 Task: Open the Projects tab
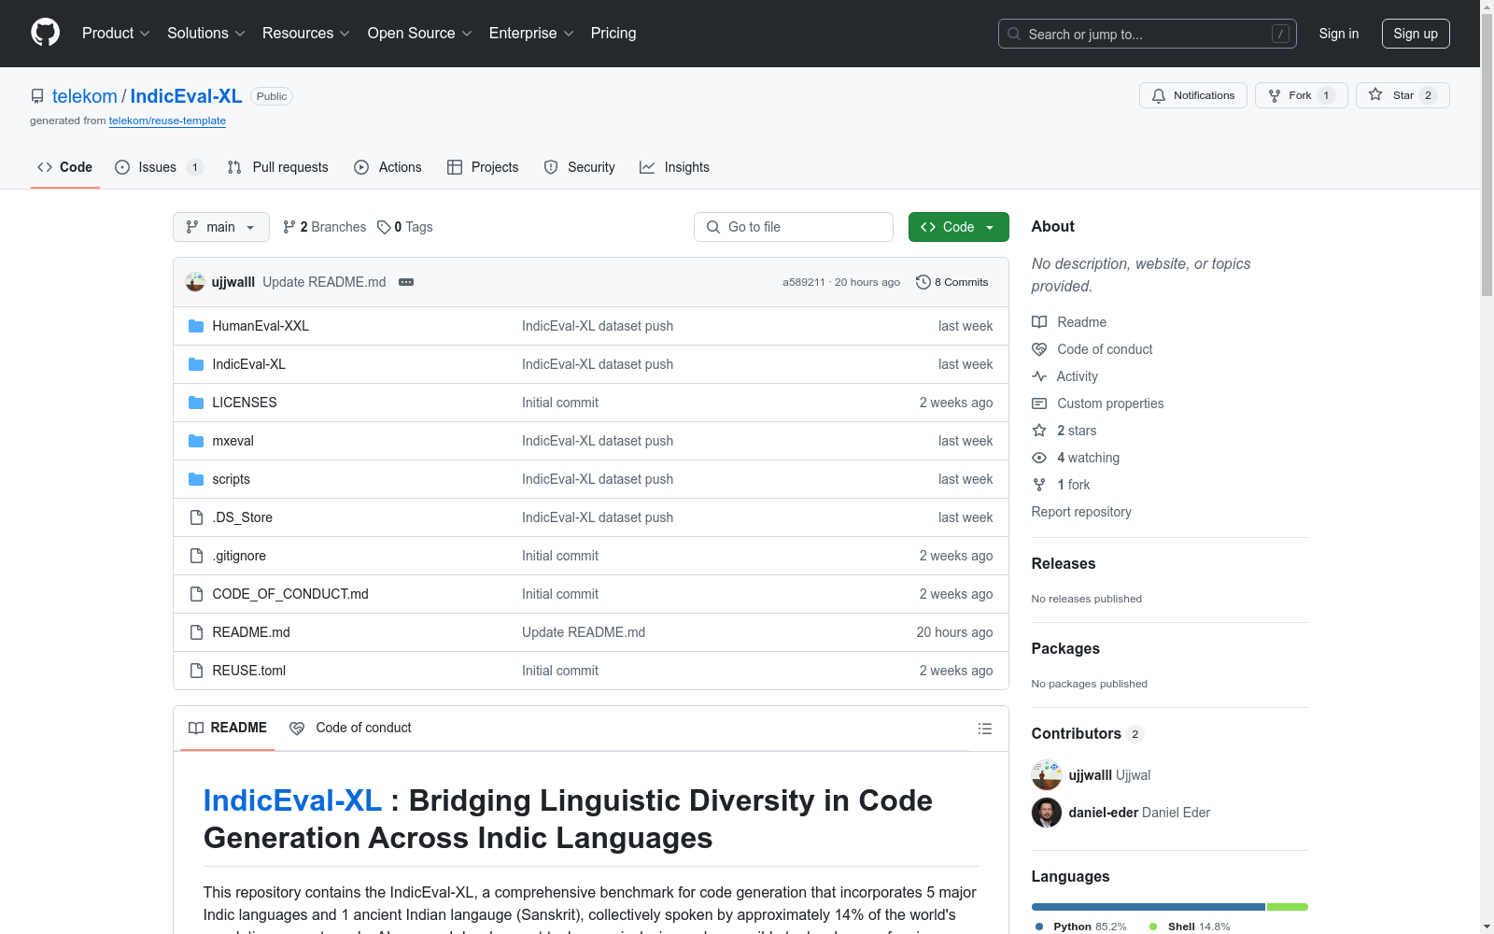pos(483,167)
